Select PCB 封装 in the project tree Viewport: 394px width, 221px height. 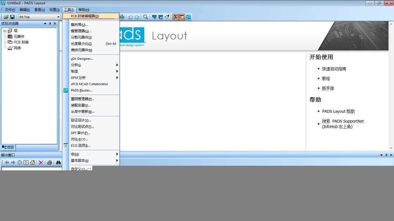click(21, 42)
